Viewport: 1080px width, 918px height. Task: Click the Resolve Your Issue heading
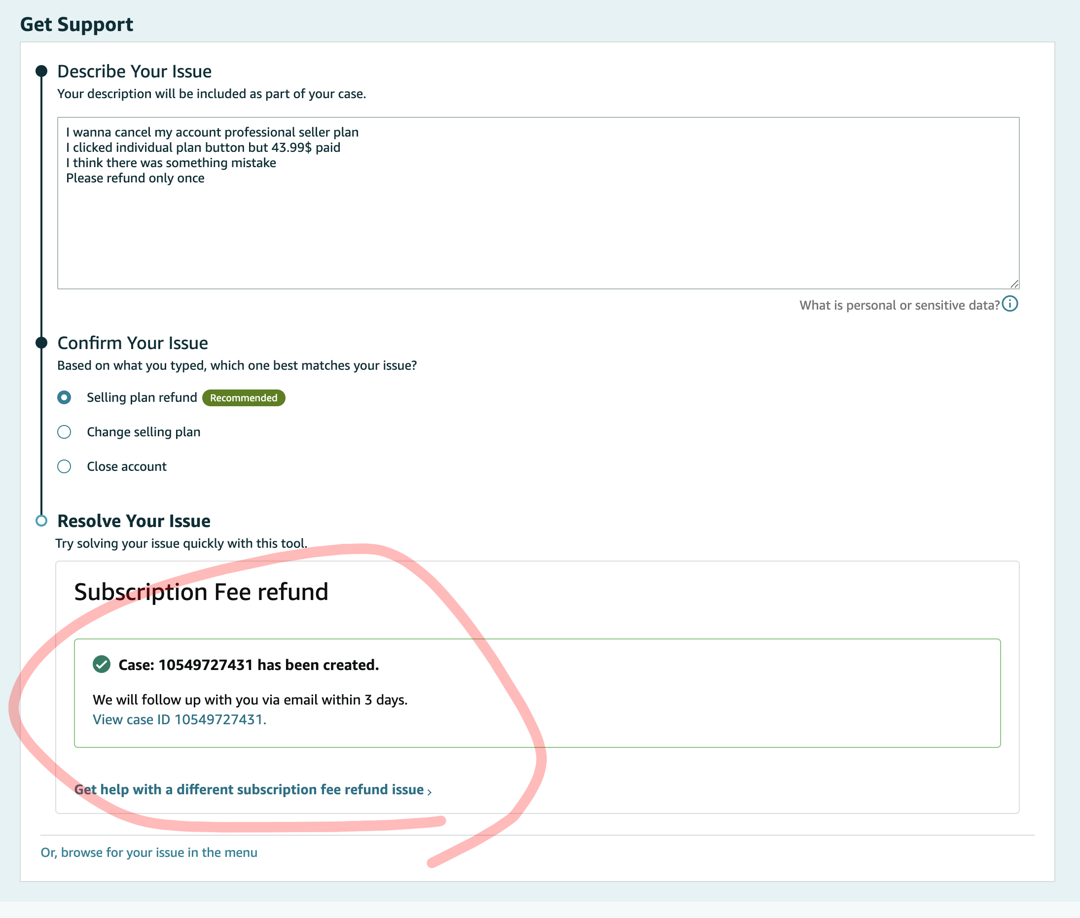coord(134,521)
